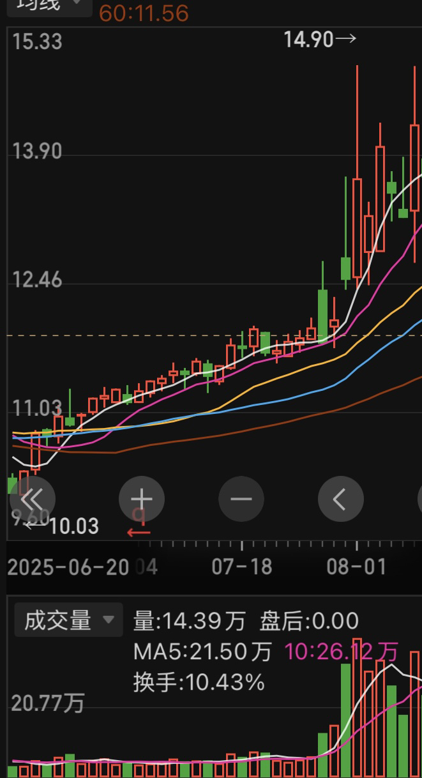Click the MA5:21.50万 volume average

point(202,652)
